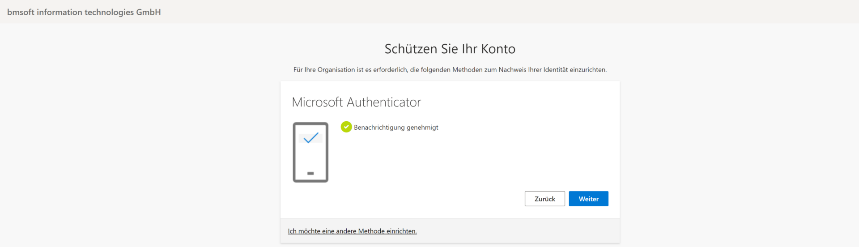
Task: Go back with the Zurück button
Action: (x=544, y=199)
